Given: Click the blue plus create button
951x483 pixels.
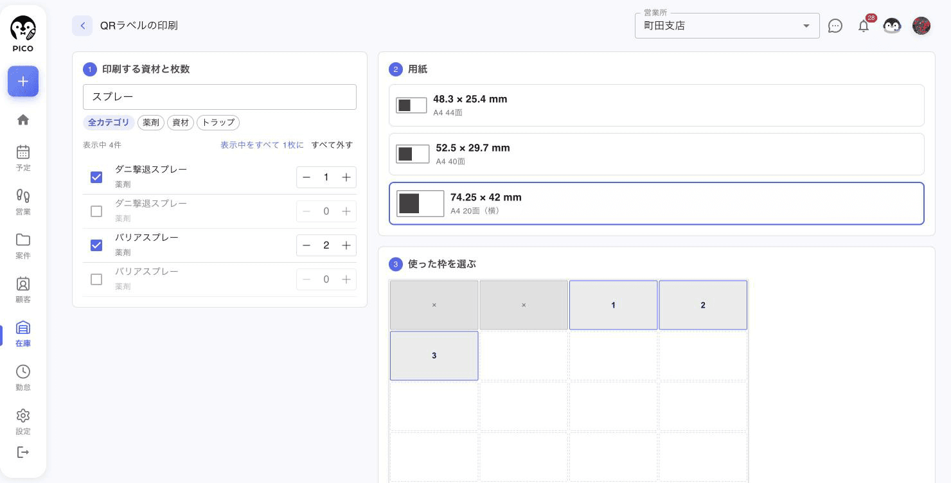Looking at the screenshot, I should click(23, 82).
